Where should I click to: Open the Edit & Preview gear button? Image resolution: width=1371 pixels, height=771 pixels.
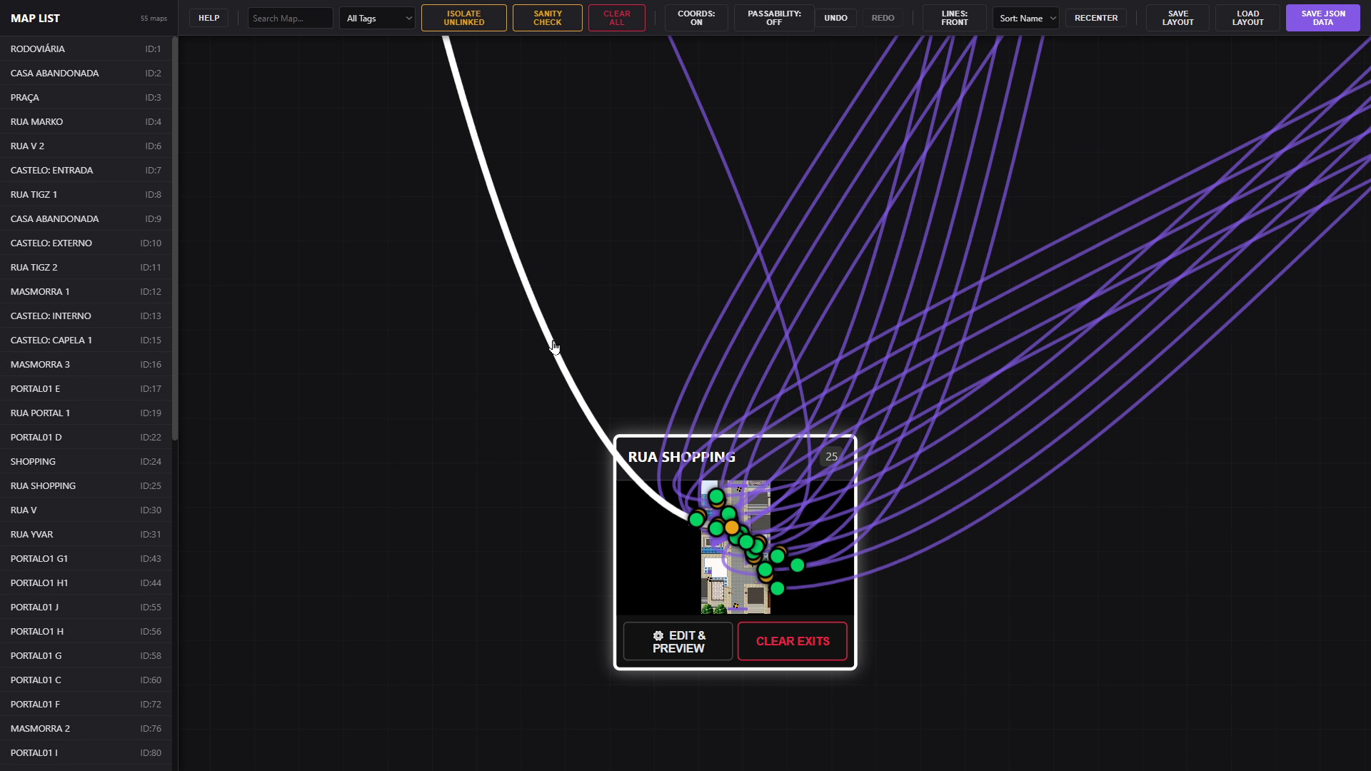[678, 641]
